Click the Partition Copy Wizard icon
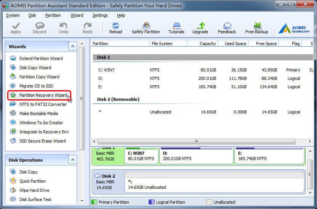The image size is (317, 209). (13, 77)
